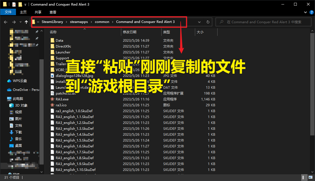The height and width of the screenshot is (181, 315).
Task: Select the Launcher folder icon
Action: (x=52, y=52)
